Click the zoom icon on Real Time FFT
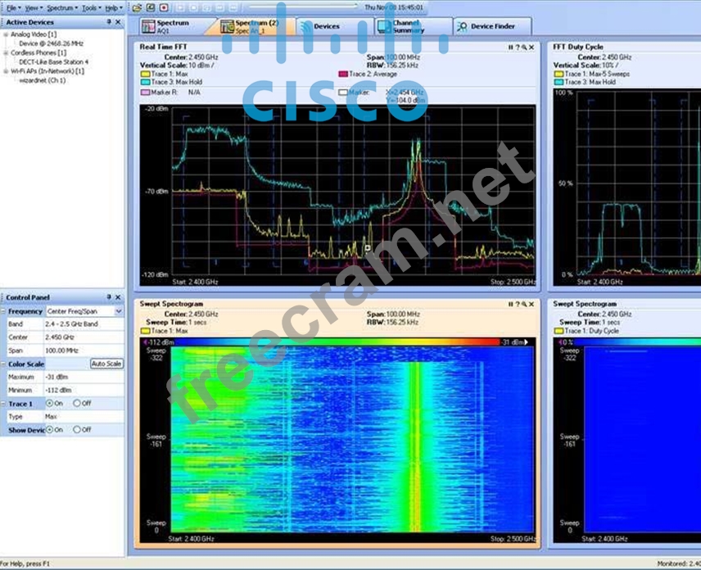 pos(524,47)
